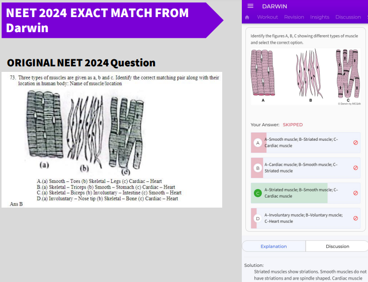This screenshot has width=368, height=282.
Task: Select radio circle for option A
Action: point(258,143)
